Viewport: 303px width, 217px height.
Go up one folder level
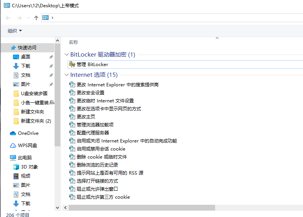coord(36,18)
